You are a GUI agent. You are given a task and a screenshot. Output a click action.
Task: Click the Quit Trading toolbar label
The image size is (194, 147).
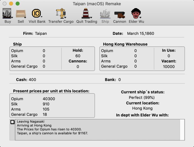coord(87,22)
